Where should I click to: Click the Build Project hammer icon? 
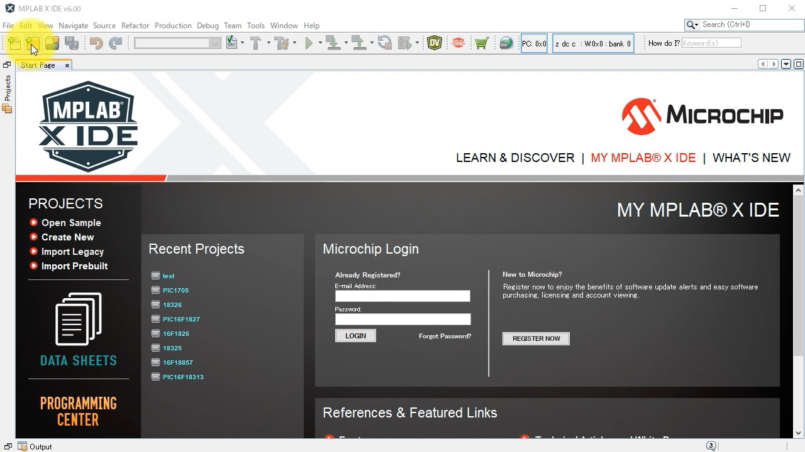pyautogui.click(x=255, y=43)
